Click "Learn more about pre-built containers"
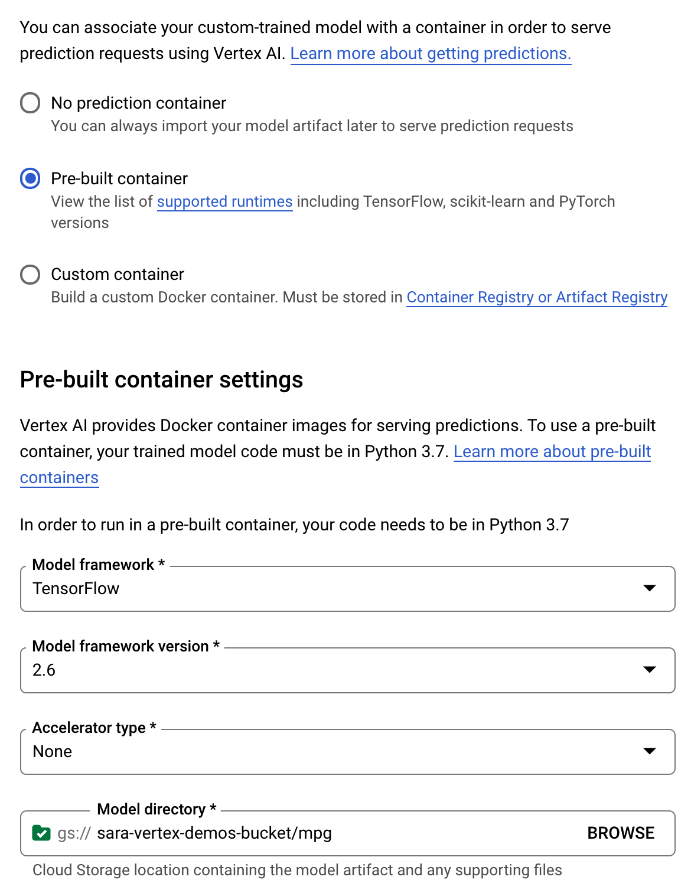The height and width of the screenshot is (893, 691). (x=553, y=451)
